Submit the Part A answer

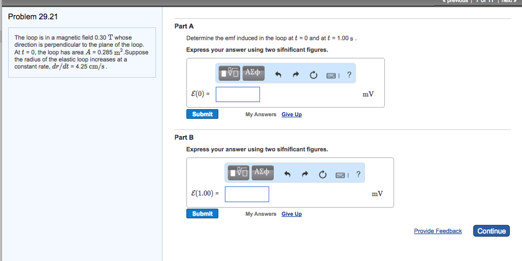[202, 114]
